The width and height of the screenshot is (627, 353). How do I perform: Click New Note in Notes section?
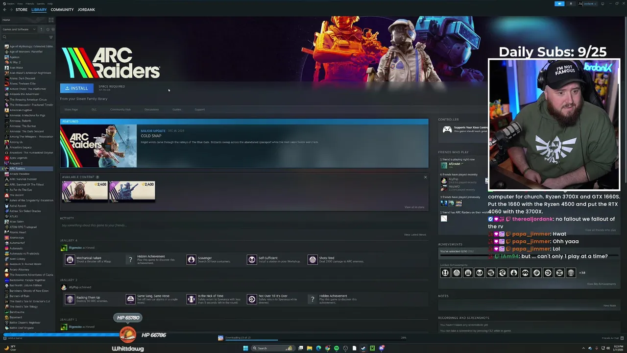610,305
